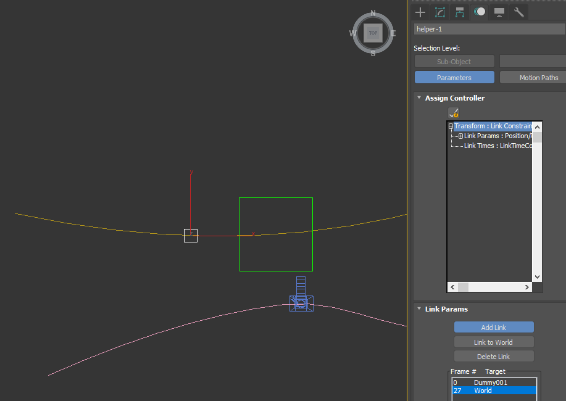Switch to the Hierarchy panel tab

tap(460, 12)
